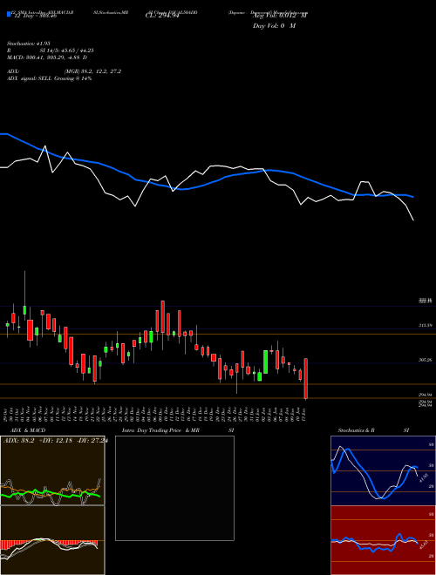
Task: Select the 'SI 14/3: 45.65 / 44.25' readout
Action: 66,51
